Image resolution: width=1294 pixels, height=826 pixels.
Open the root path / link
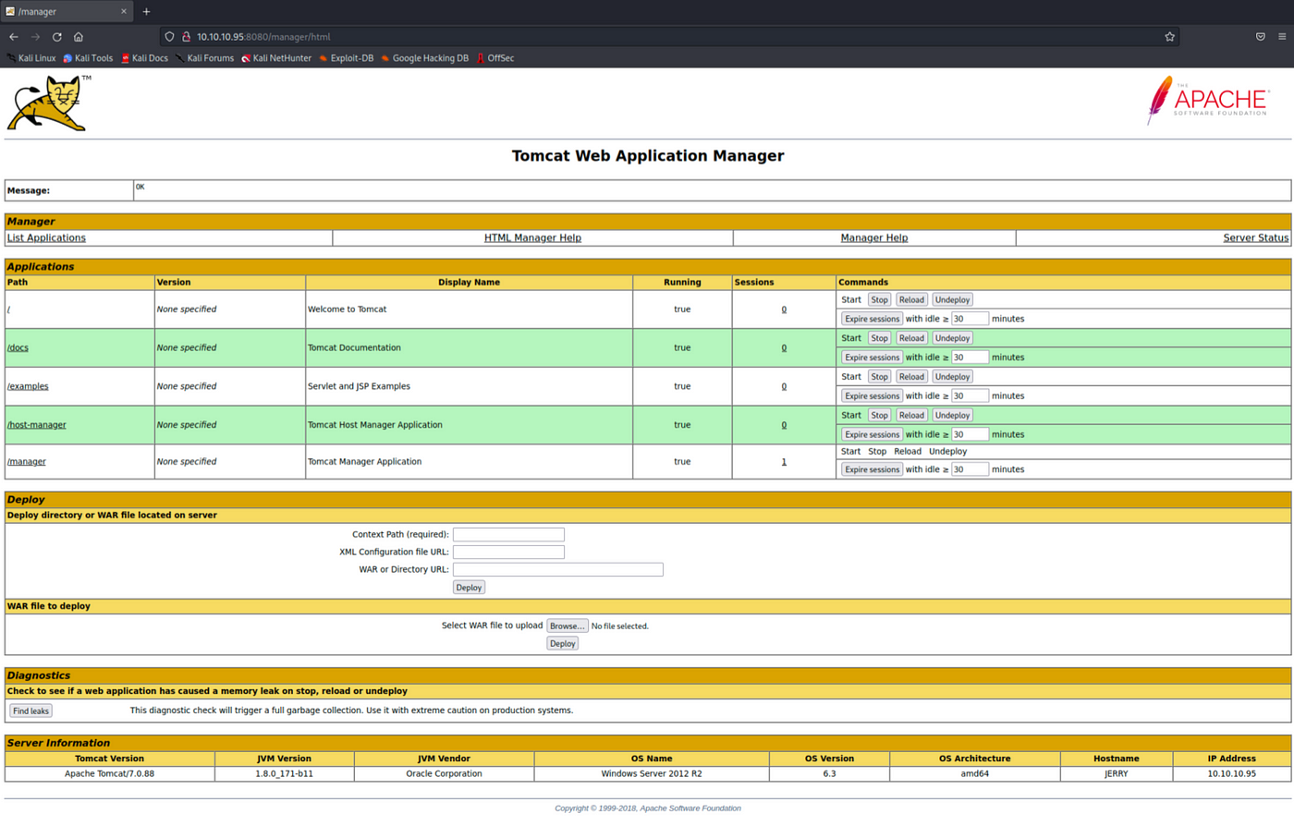(9, 310)
